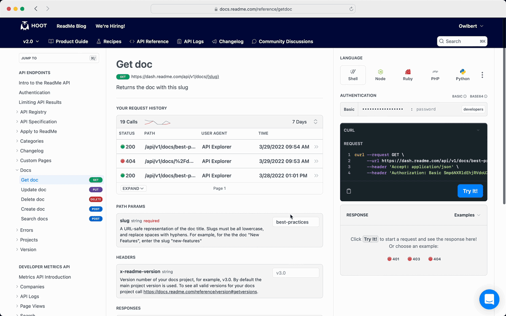
Task: Open Metrics API Introduction page
Action: point(45,277)
